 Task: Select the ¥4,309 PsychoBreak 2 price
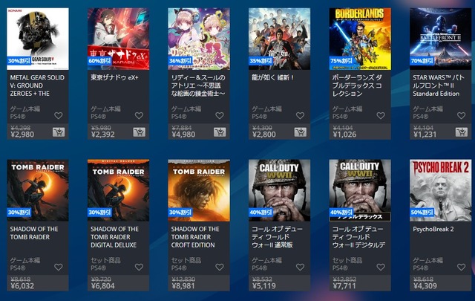425,286
